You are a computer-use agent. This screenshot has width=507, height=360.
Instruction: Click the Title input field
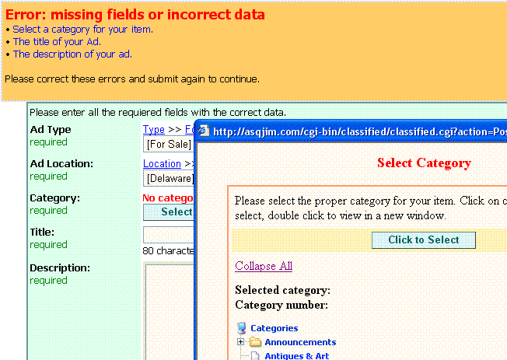169,235
